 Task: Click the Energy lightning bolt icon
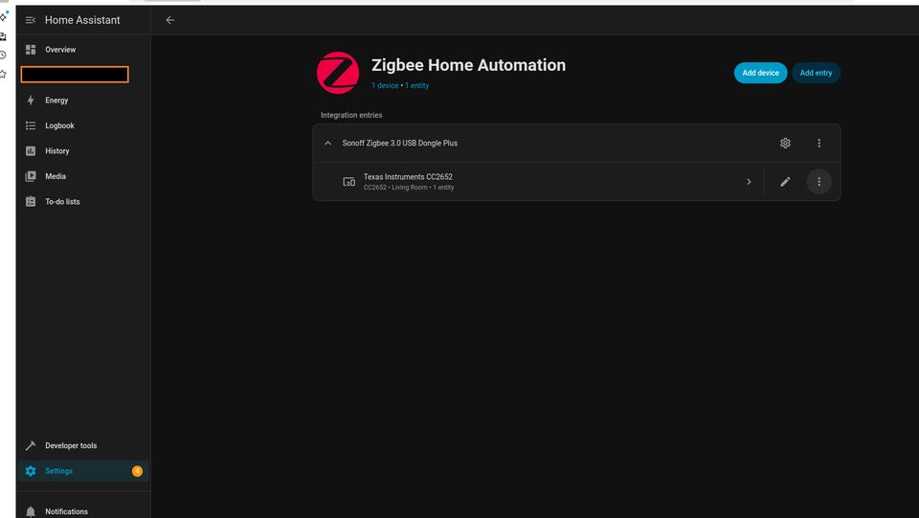[31, 101]
